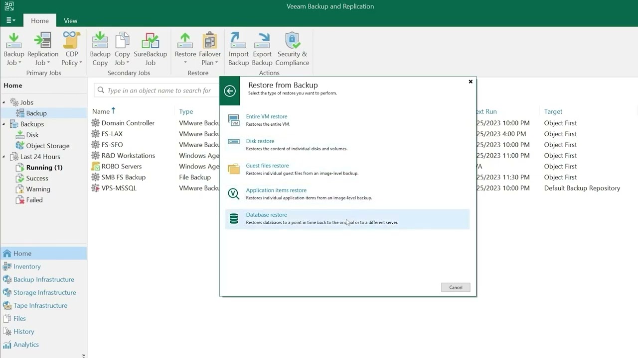Open the Replication Job dropdown arrow
This screenshot has width=638, height=358.
pyautogui.click(x=48, y=63)
